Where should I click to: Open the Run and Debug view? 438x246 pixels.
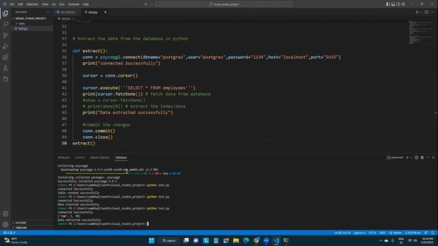pos(5,46)
